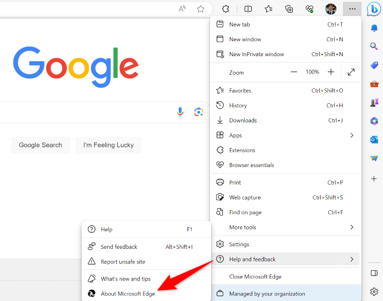Open the Bing chat sidebar icon
Image resolution: width=383 pixels, height=301 pixels.
[x=373, y=9]
